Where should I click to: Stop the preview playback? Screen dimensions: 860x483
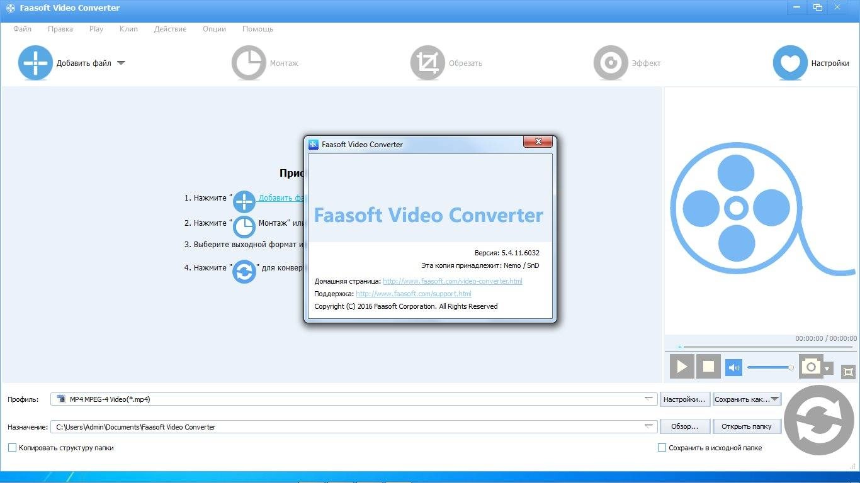pos(708,366)
